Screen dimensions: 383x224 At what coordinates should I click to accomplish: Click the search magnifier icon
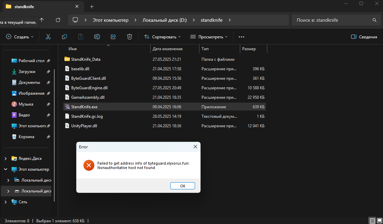click(x=375, y=20)
